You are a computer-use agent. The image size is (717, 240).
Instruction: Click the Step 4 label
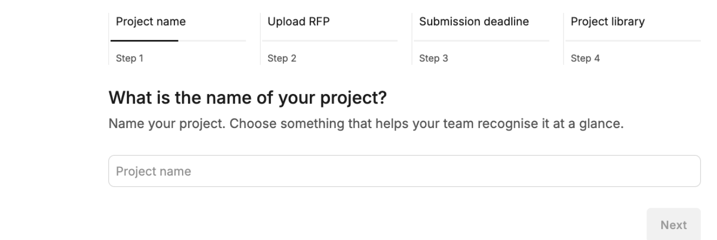click(585, 58)
